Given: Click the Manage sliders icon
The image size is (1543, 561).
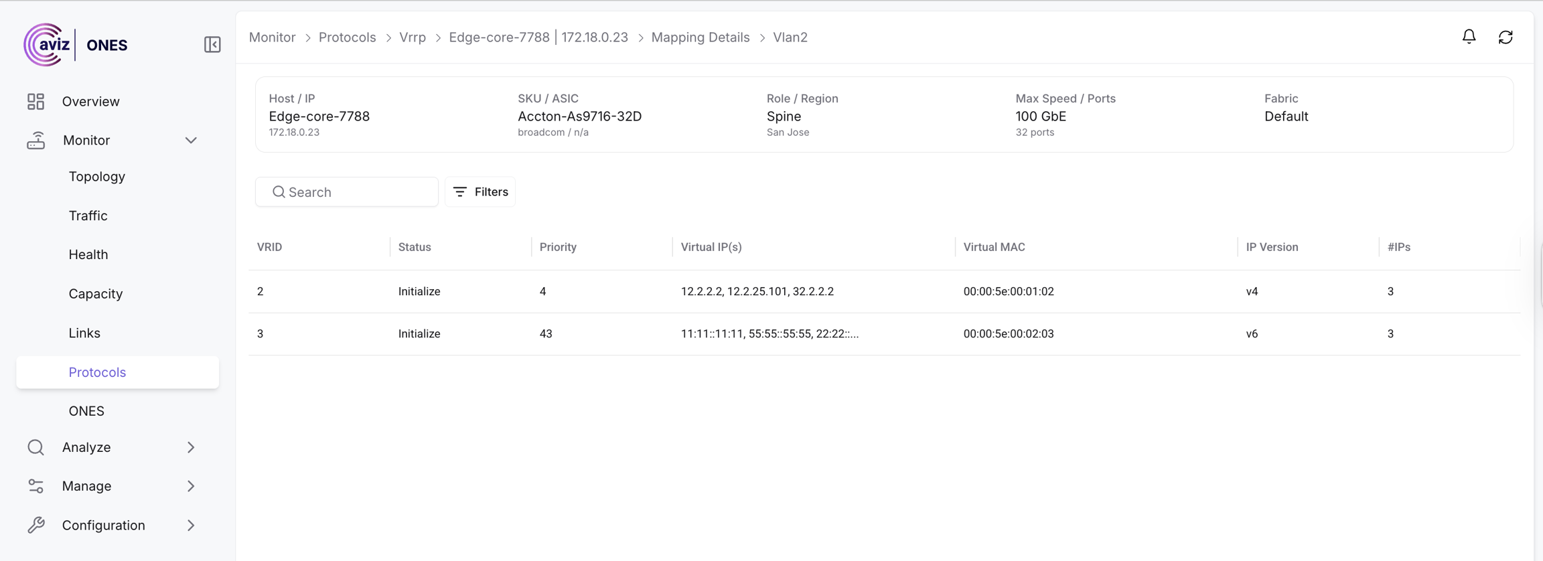Looking at the screenshot, I should point(35,486).
